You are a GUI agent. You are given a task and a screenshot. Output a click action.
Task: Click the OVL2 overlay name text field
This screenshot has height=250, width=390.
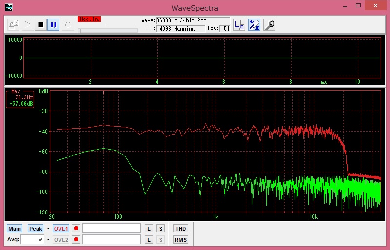[112, 239]
